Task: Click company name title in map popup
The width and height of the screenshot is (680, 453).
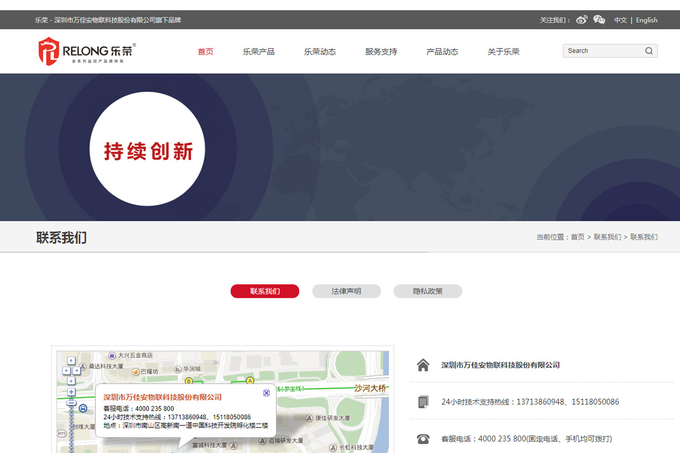Action: [163, 397]
